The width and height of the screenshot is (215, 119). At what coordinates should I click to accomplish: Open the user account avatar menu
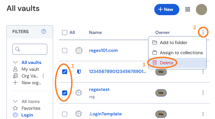(x=201, y=10)
